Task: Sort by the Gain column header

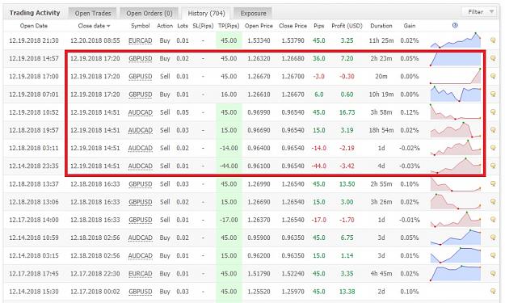Action: pos(410,26)
